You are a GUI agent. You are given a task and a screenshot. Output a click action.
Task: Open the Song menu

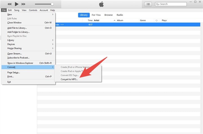pos(17,10)
